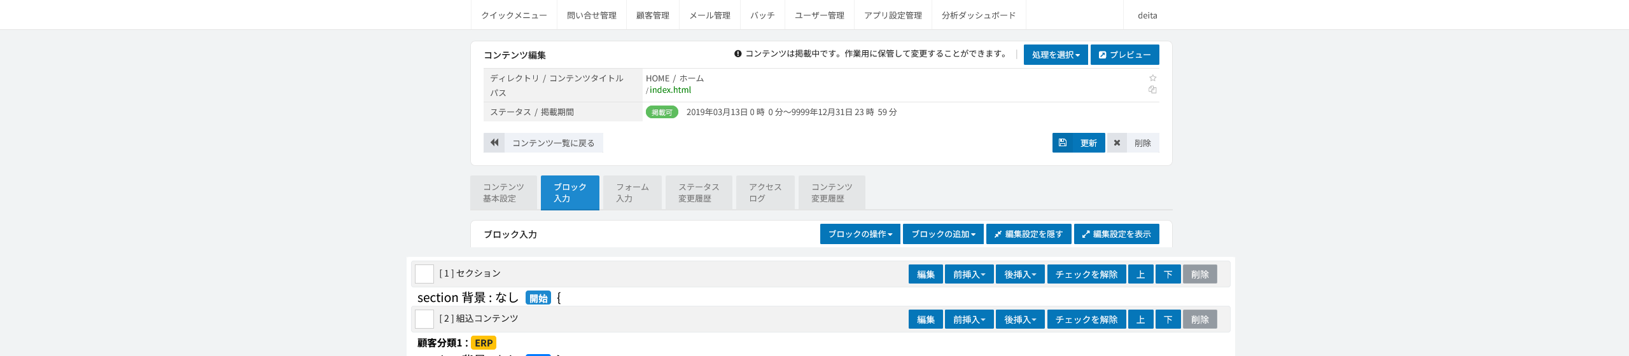Click the 削除 button in content header

point(1133,143)
